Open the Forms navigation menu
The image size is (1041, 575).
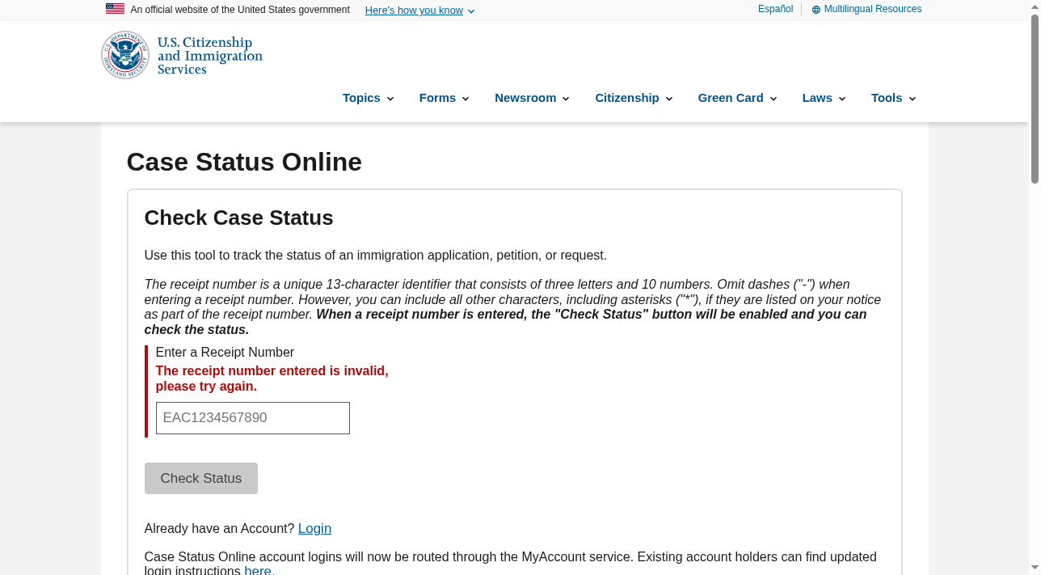(x=444, y=98)
